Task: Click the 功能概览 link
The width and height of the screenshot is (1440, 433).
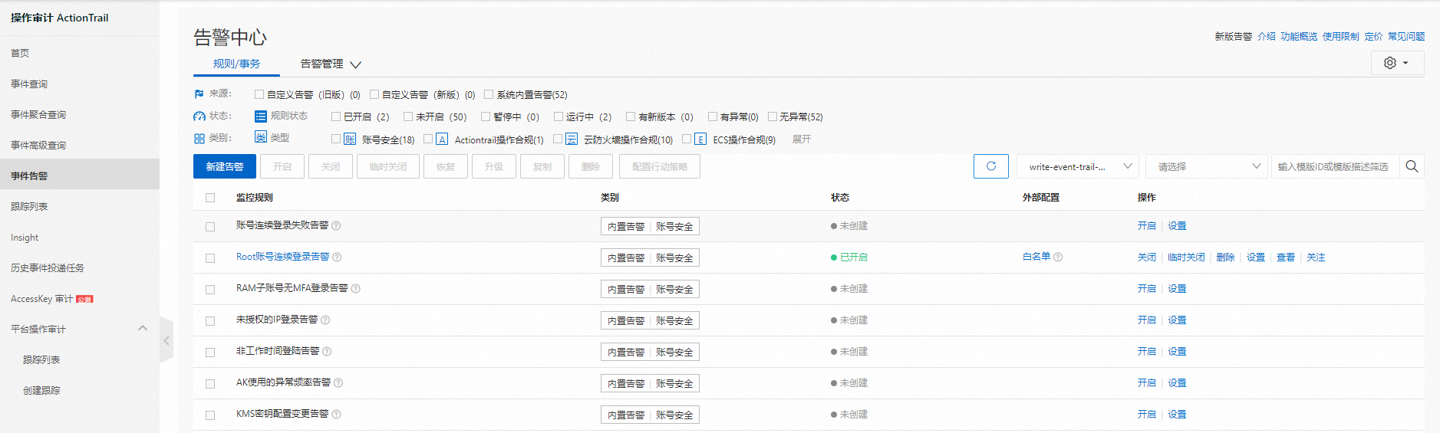Action: pos(1299,36)
